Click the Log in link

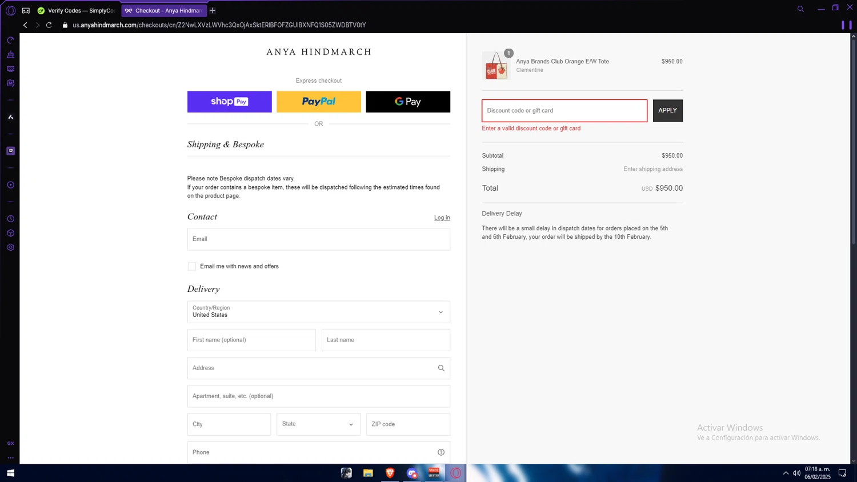pyautogui.click(x=442, y=218)
